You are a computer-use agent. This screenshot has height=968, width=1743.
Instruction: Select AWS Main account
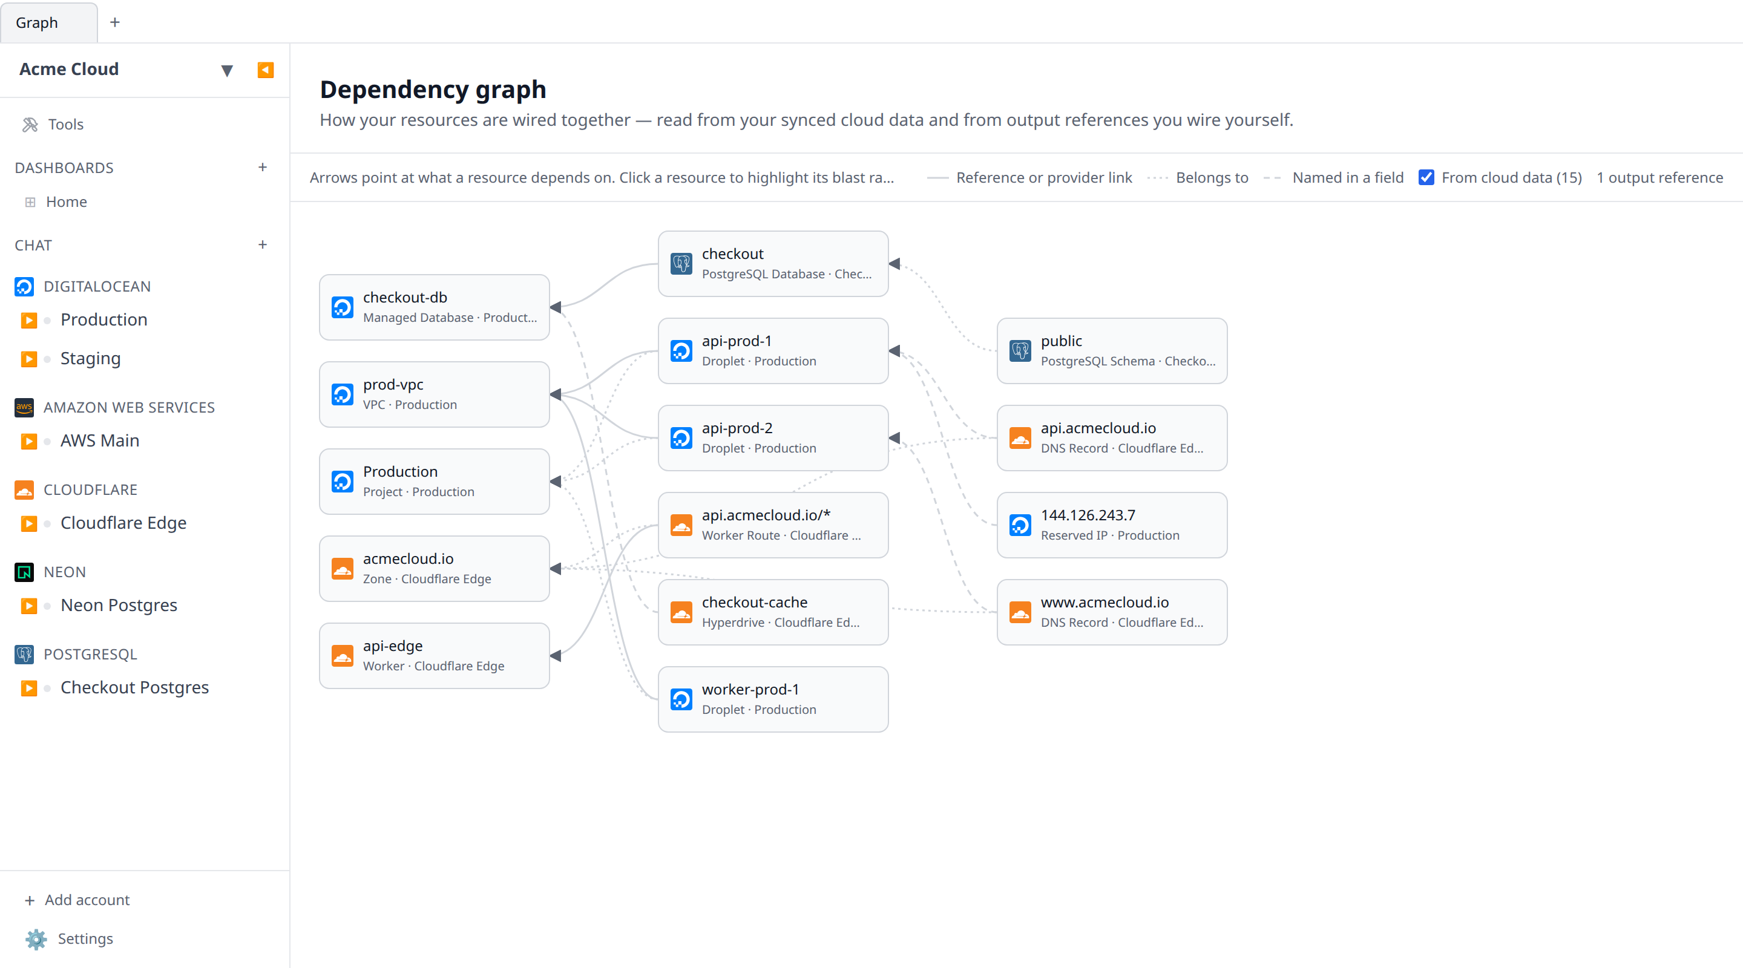click(x=99, y=440)
